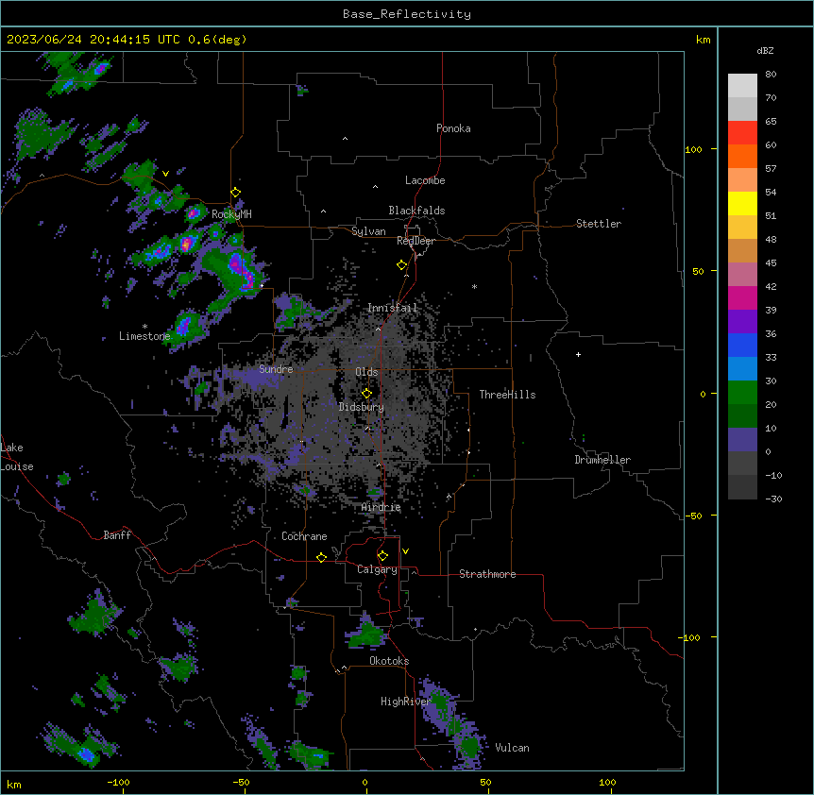Click the 0 km mark on bottom axis

tap(365, 782)
